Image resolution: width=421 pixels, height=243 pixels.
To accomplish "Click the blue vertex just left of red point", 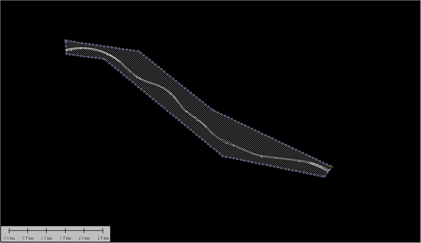I will pyautogui.click(x=330, y=166).
